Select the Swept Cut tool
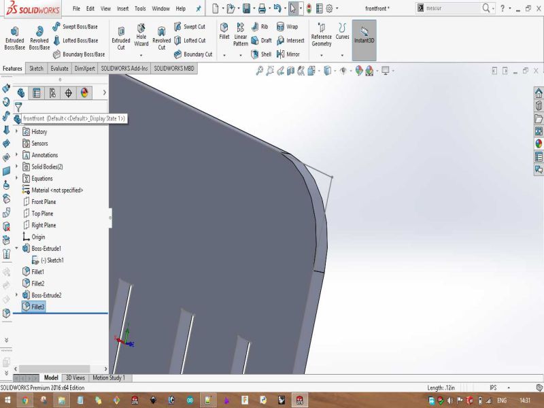This screenshot has height=408, width=544. (x=190, y=27)
